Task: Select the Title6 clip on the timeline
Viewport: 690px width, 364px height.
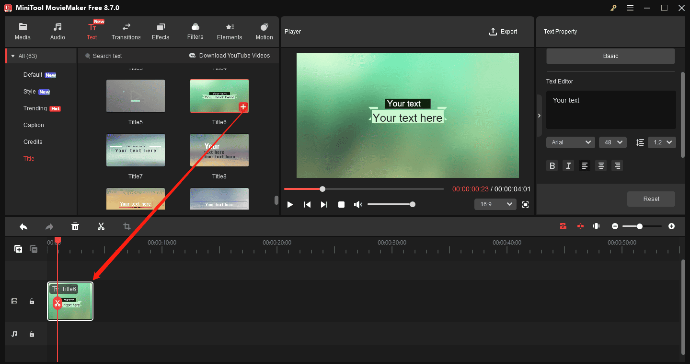Action: pos(70,301)
